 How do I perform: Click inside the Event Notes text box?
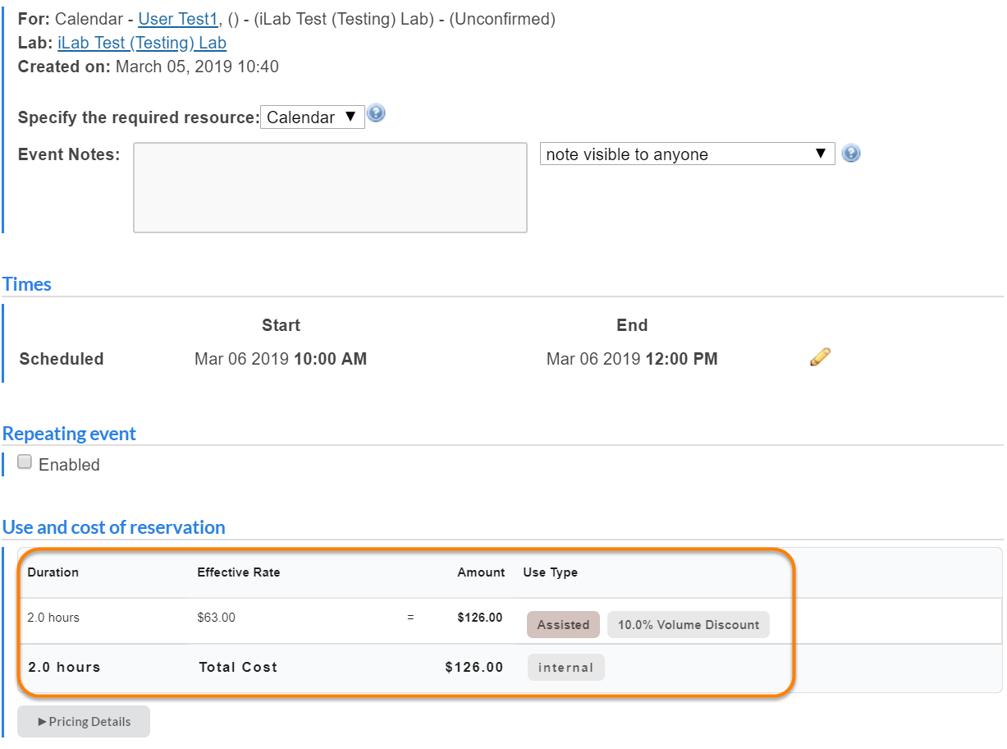pyautogui.click(x=330, y=188)
